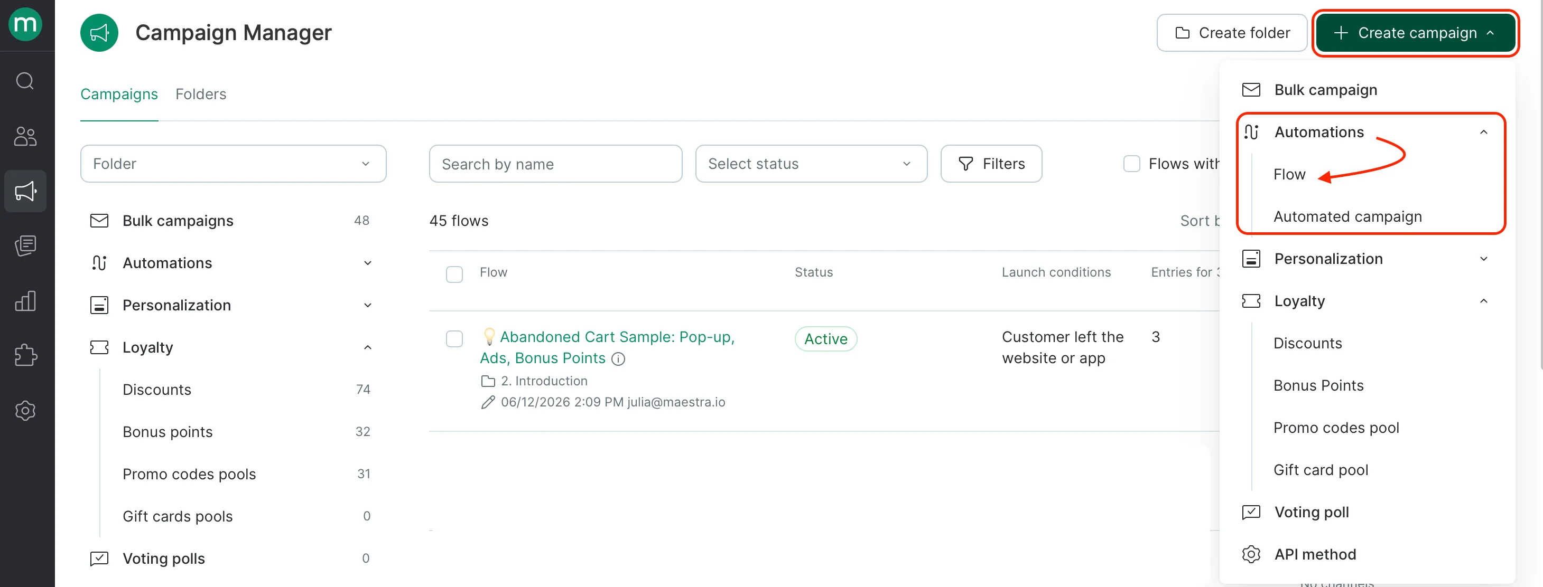Click the '2. Introduction' folder label
The height and width of the screenshot is (587, 1543).
pyautogui.click(x=544, y=381)
